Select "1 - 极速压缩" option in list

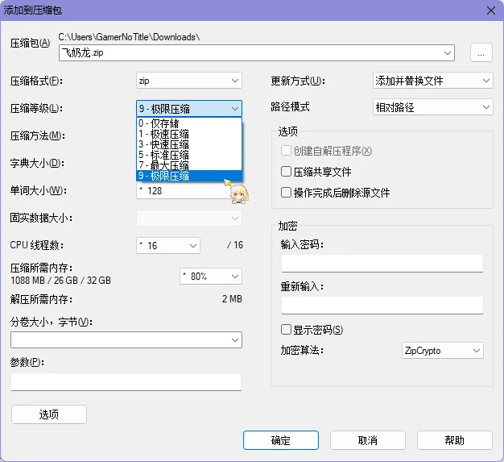pos(189,134)
